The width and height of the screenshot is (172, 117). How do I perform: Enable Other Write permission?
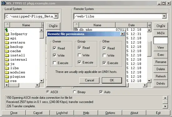[104, 55]
